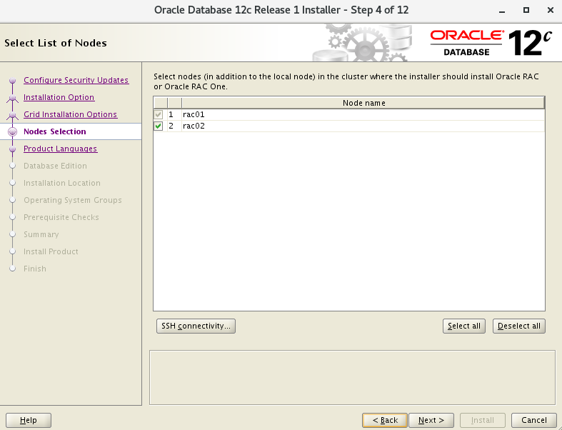Click the empty message area box
562x430 pixels.
[352, 377]
